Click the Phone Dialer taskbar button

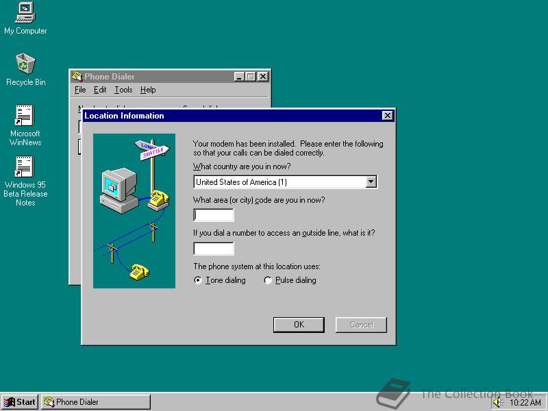[x=96, y=402]
